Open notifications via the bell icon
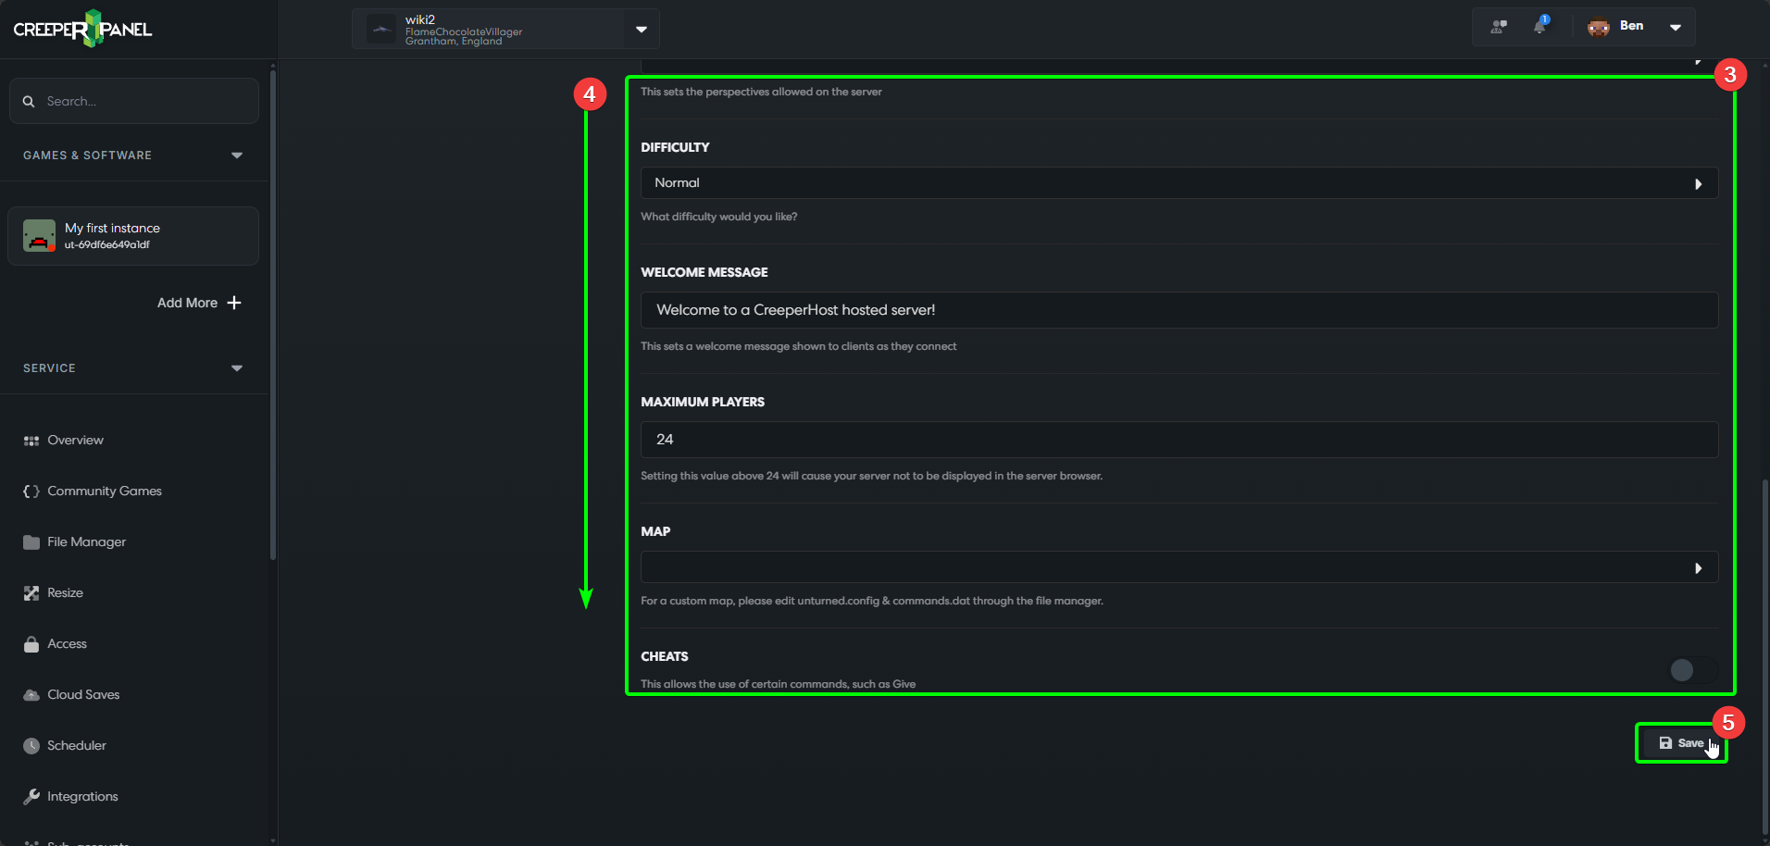1770x846 pixels. pos(1539,26)
